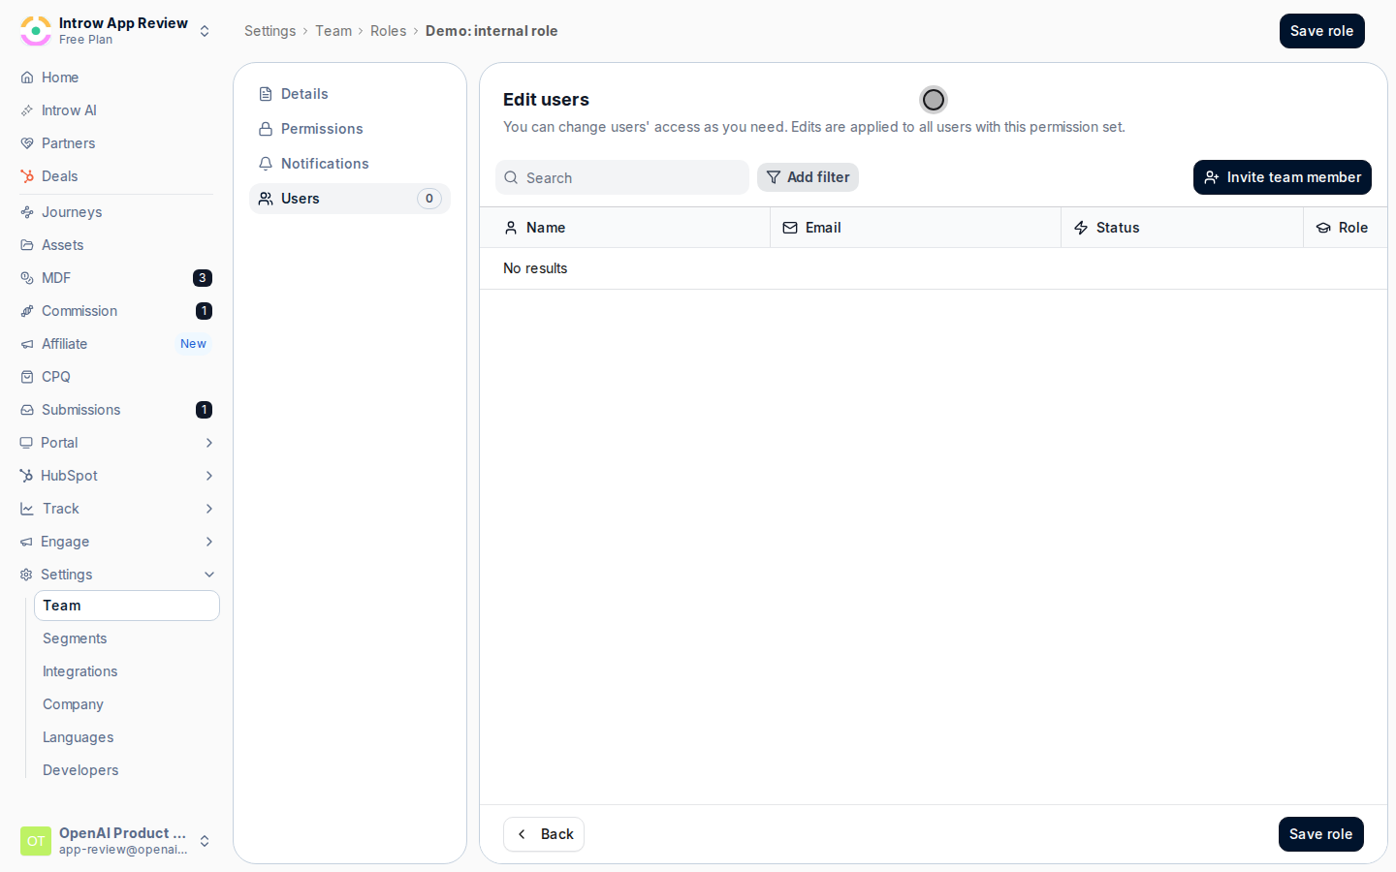Click the Users count badge 0
1396x872 pixels.
click(x=429, y=199)
